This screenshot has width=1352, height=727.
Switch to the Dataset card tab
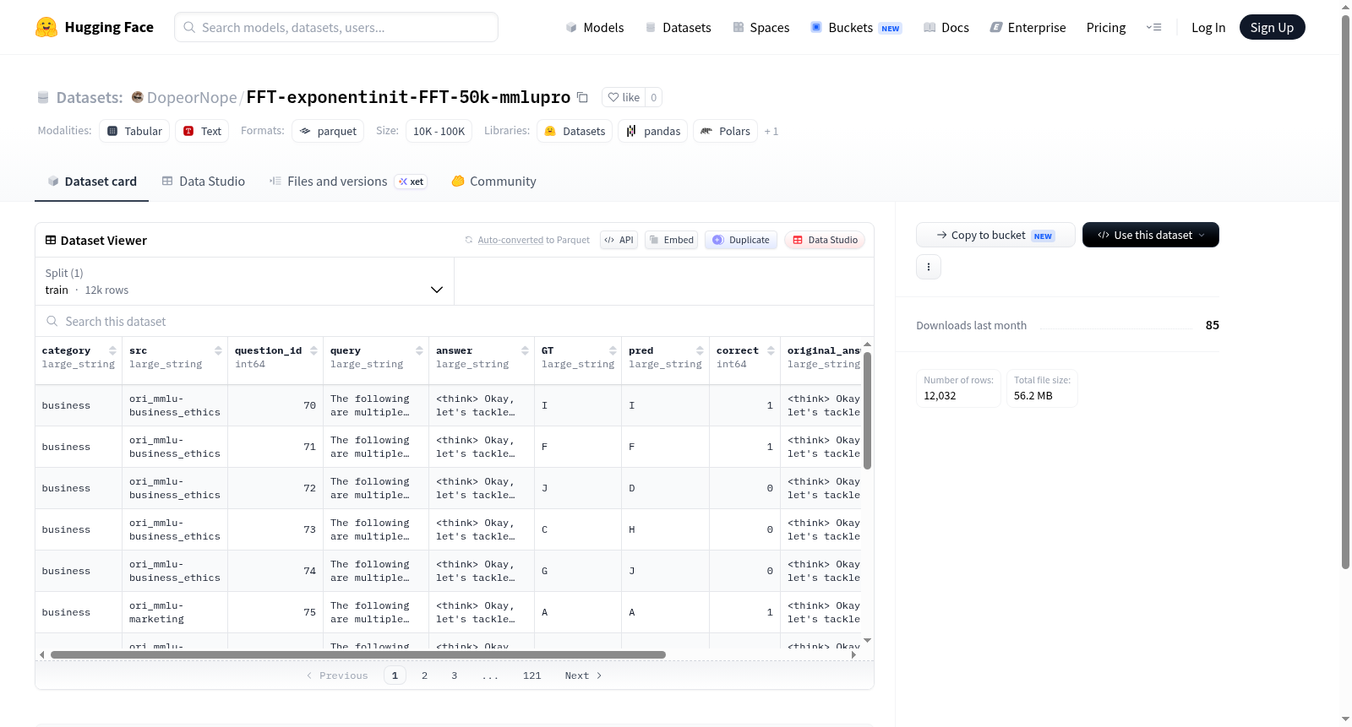coord(92,181)
